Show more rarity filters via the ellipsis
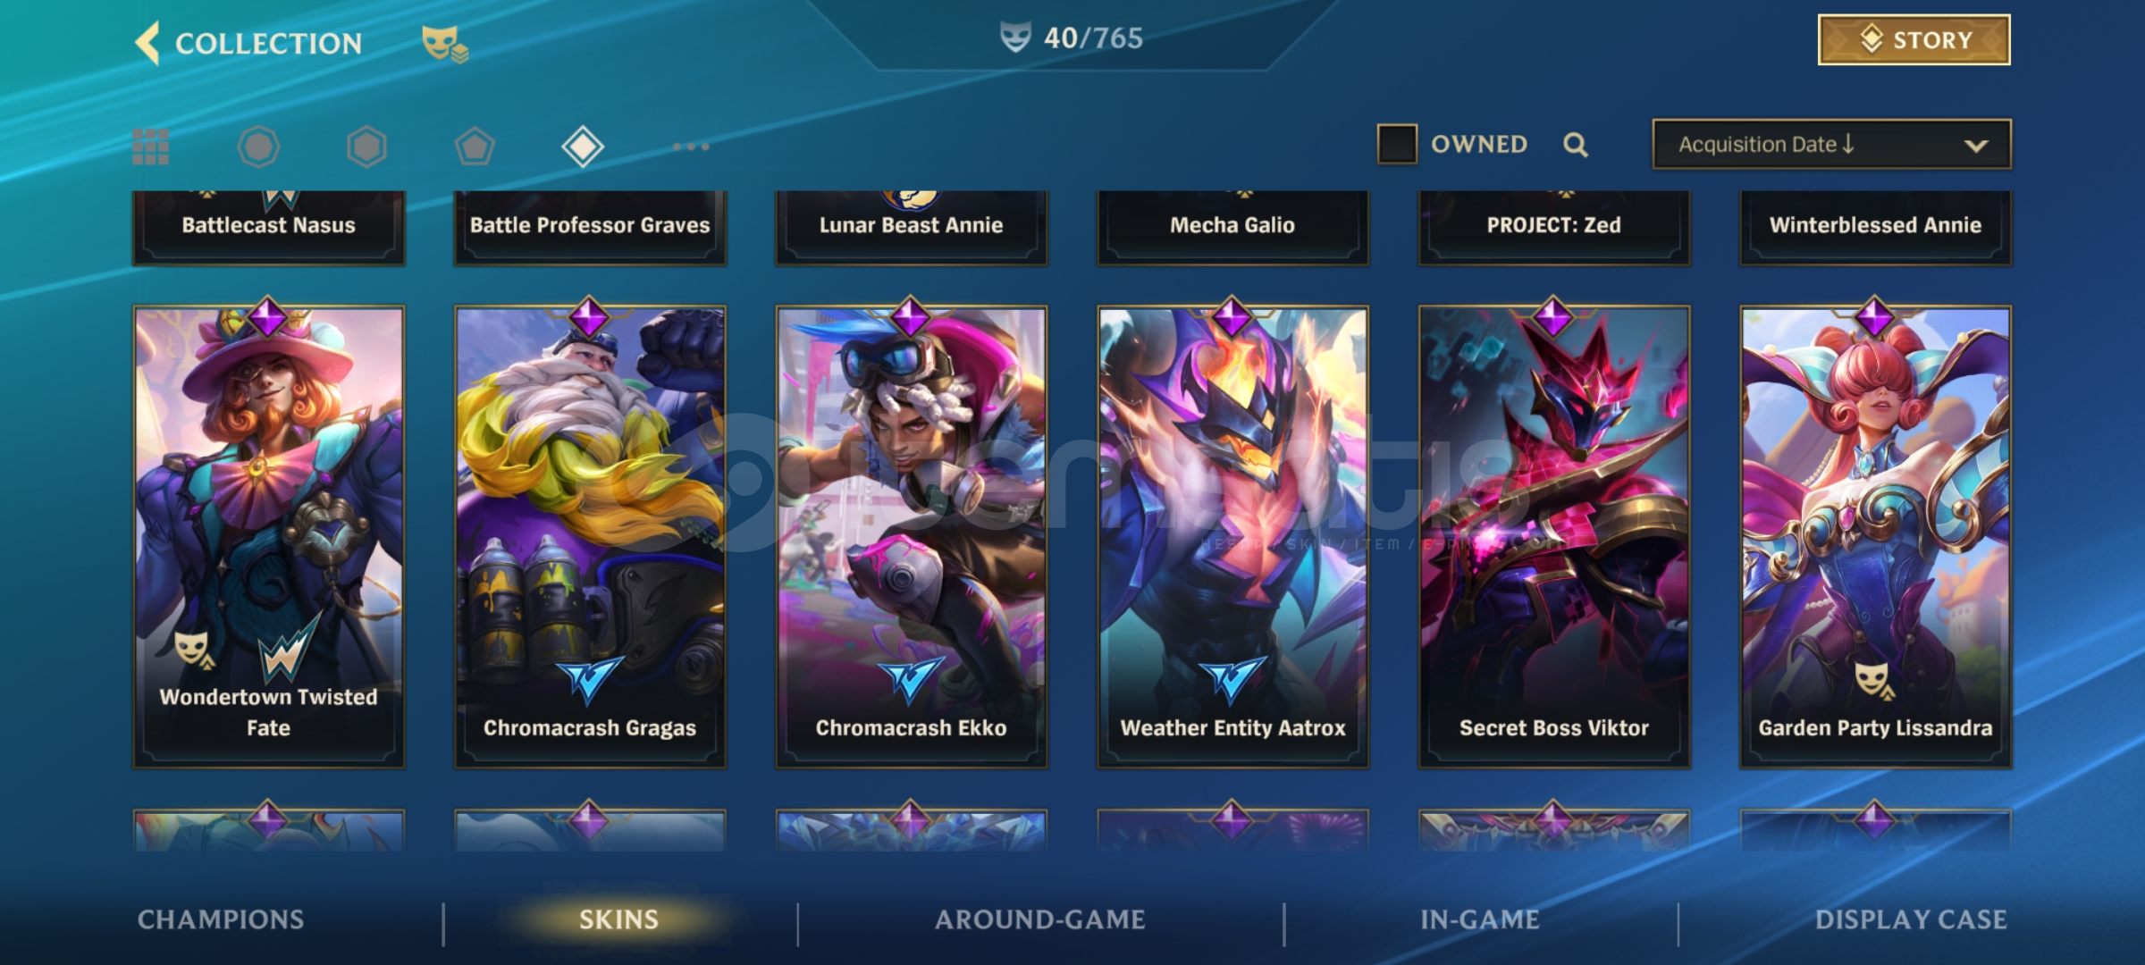This screenshot has width=2145, height=965. click(x=691, y=147)
